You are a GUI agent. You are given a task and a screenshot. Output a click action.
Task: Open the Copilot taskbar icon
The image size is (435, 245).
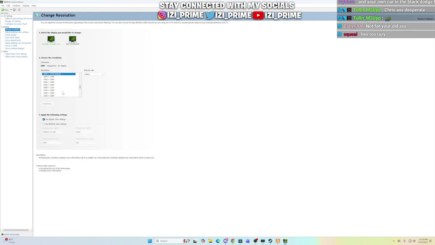coord(203,241)
